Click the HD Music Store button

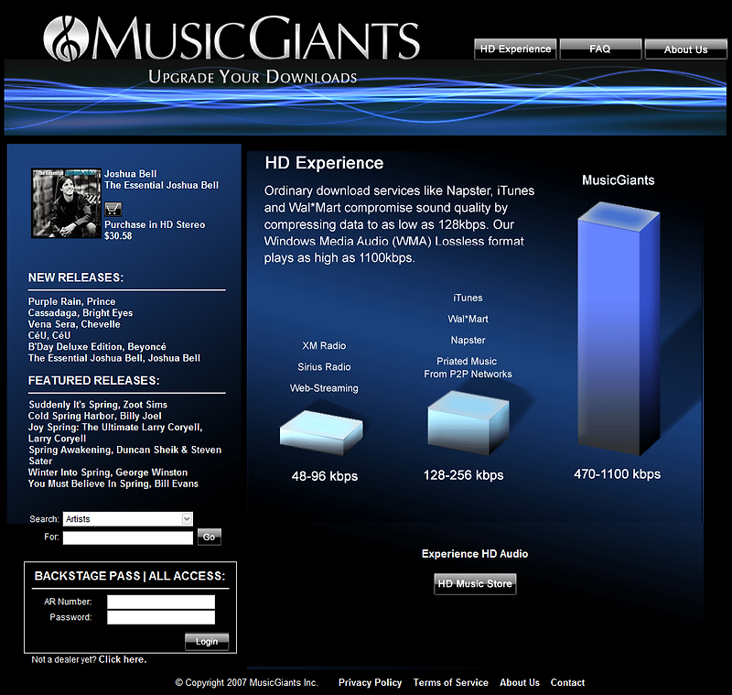(475, 584)
